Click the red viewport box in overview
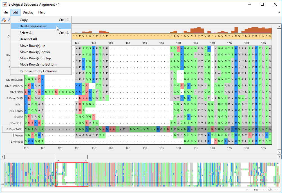This screenshot has height=193, width=282. point(72,174)
